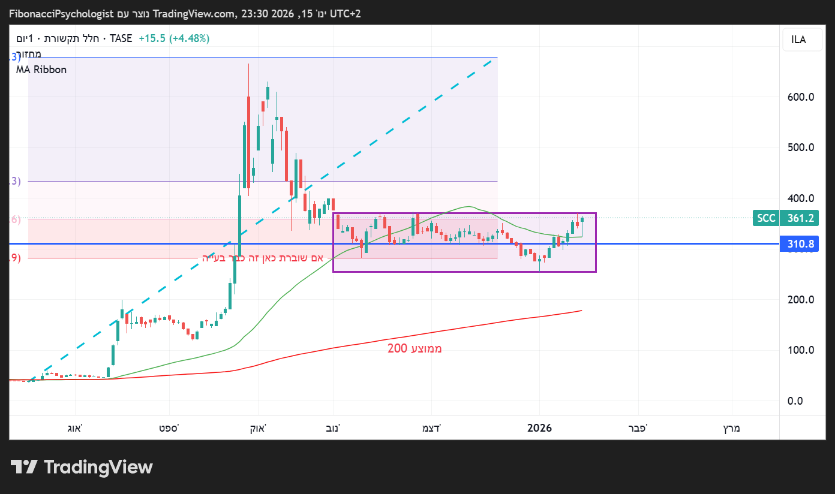
Task: Click the נוב' month on time axis
Action: click(x=333, y=428)
